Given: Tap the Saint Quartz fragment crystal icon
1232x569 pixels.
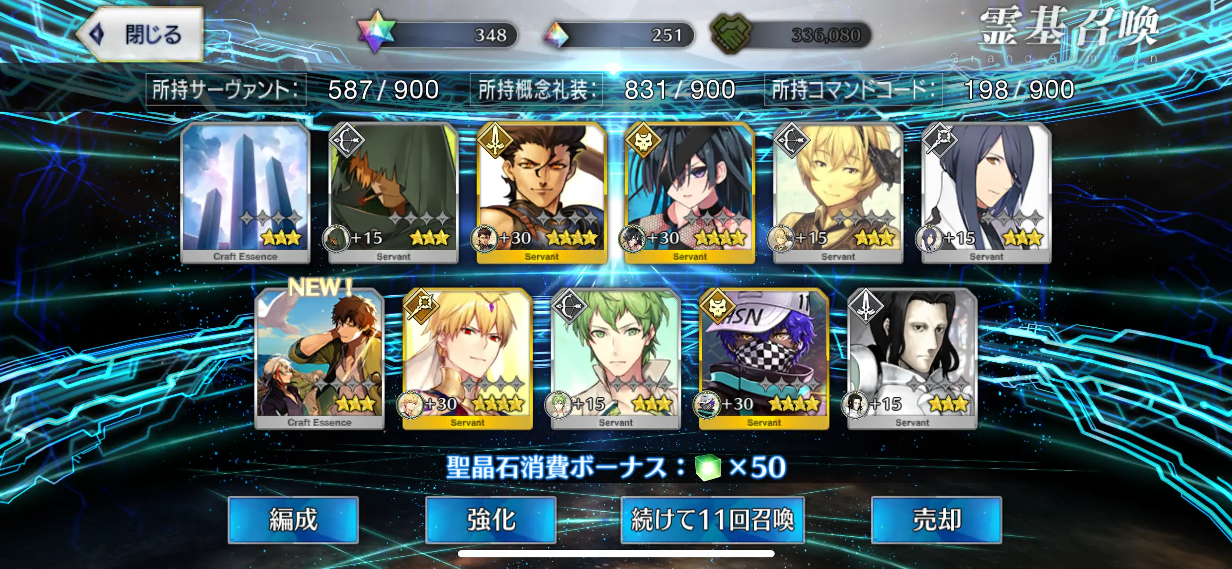Looking at the screenshot, I should [556, 36].
